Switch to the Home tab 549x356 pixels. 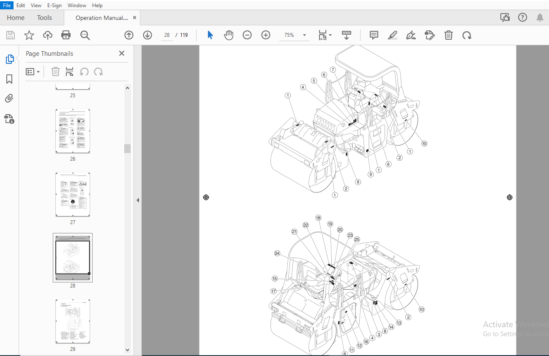click(16, 18)
